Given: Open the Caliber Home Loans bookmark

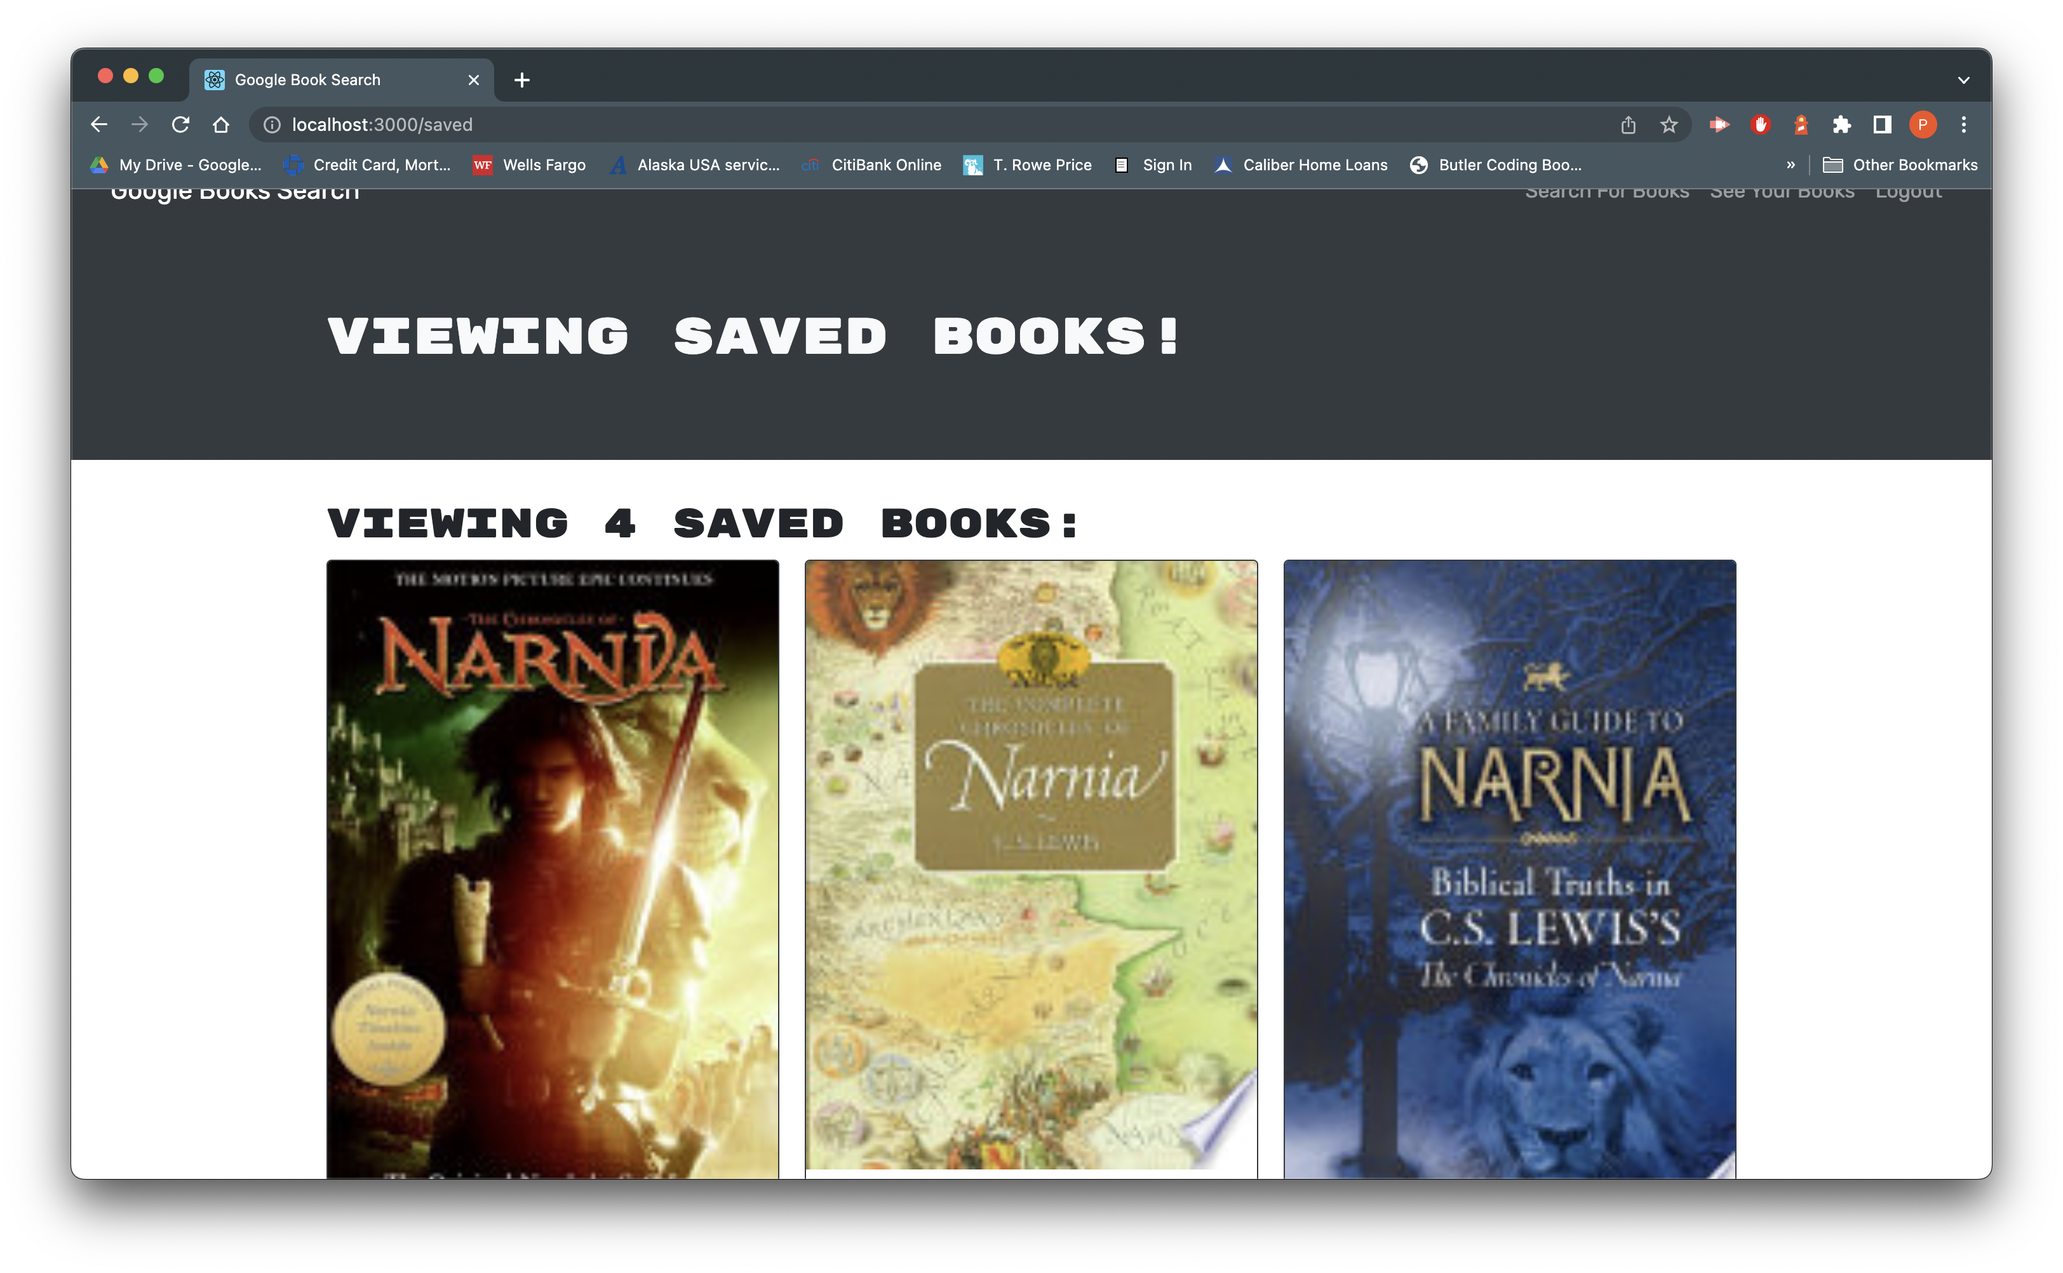Looking at the screenshot, I should pos(1301,165).
